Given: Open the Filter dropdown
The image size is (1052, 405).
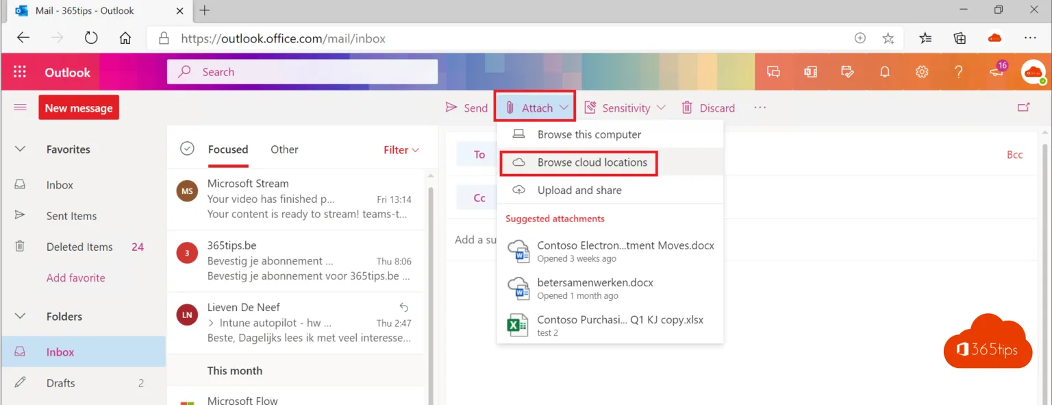Looking at the screenshot, I should [401, 150].
